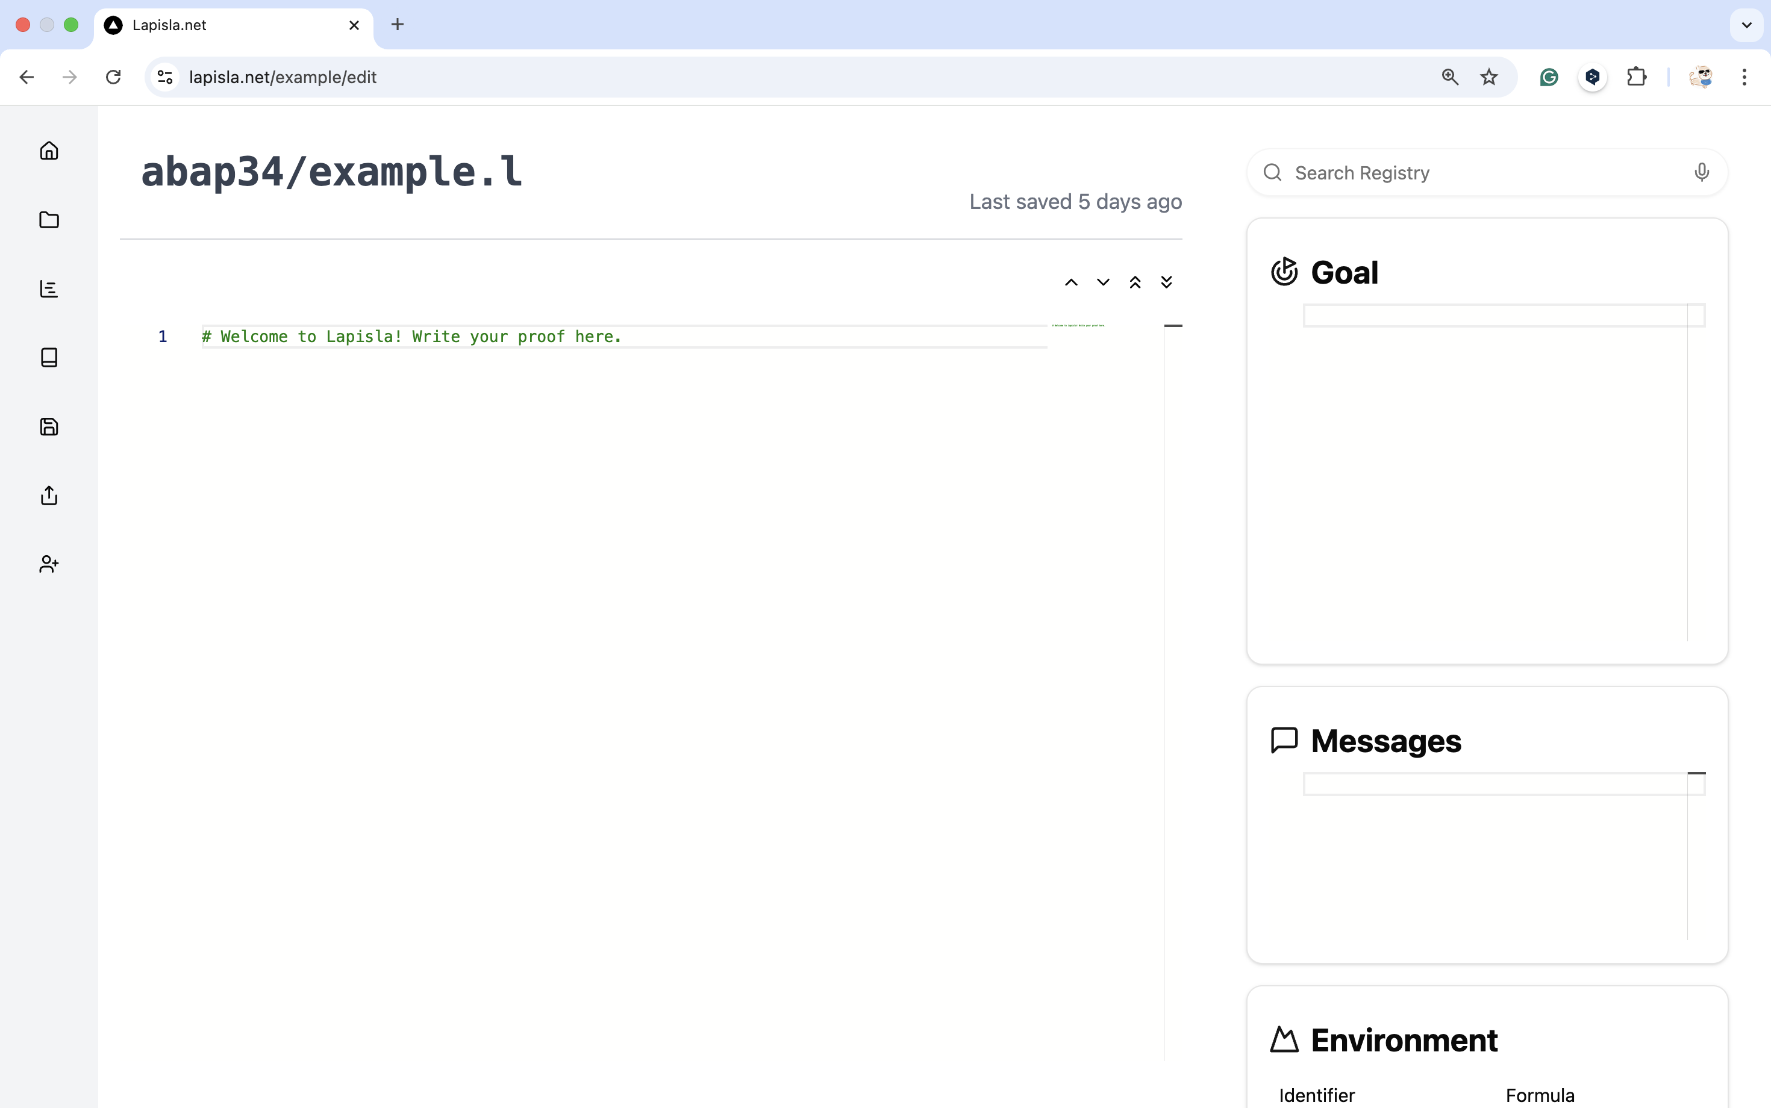Image resolution: width=1771 pixels, height=1108 pixels.
Task: Click line number 1 in editor gutter
Action: tap(163, 337)
